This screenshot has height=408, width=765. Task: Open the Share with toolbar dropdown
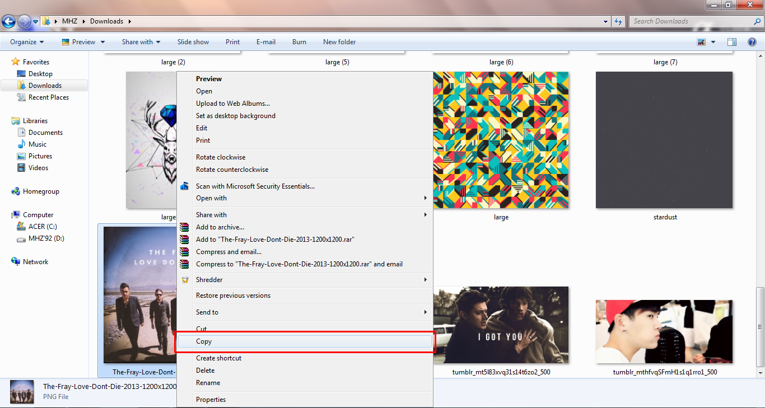pyautogui.click(x=141, y=42)
